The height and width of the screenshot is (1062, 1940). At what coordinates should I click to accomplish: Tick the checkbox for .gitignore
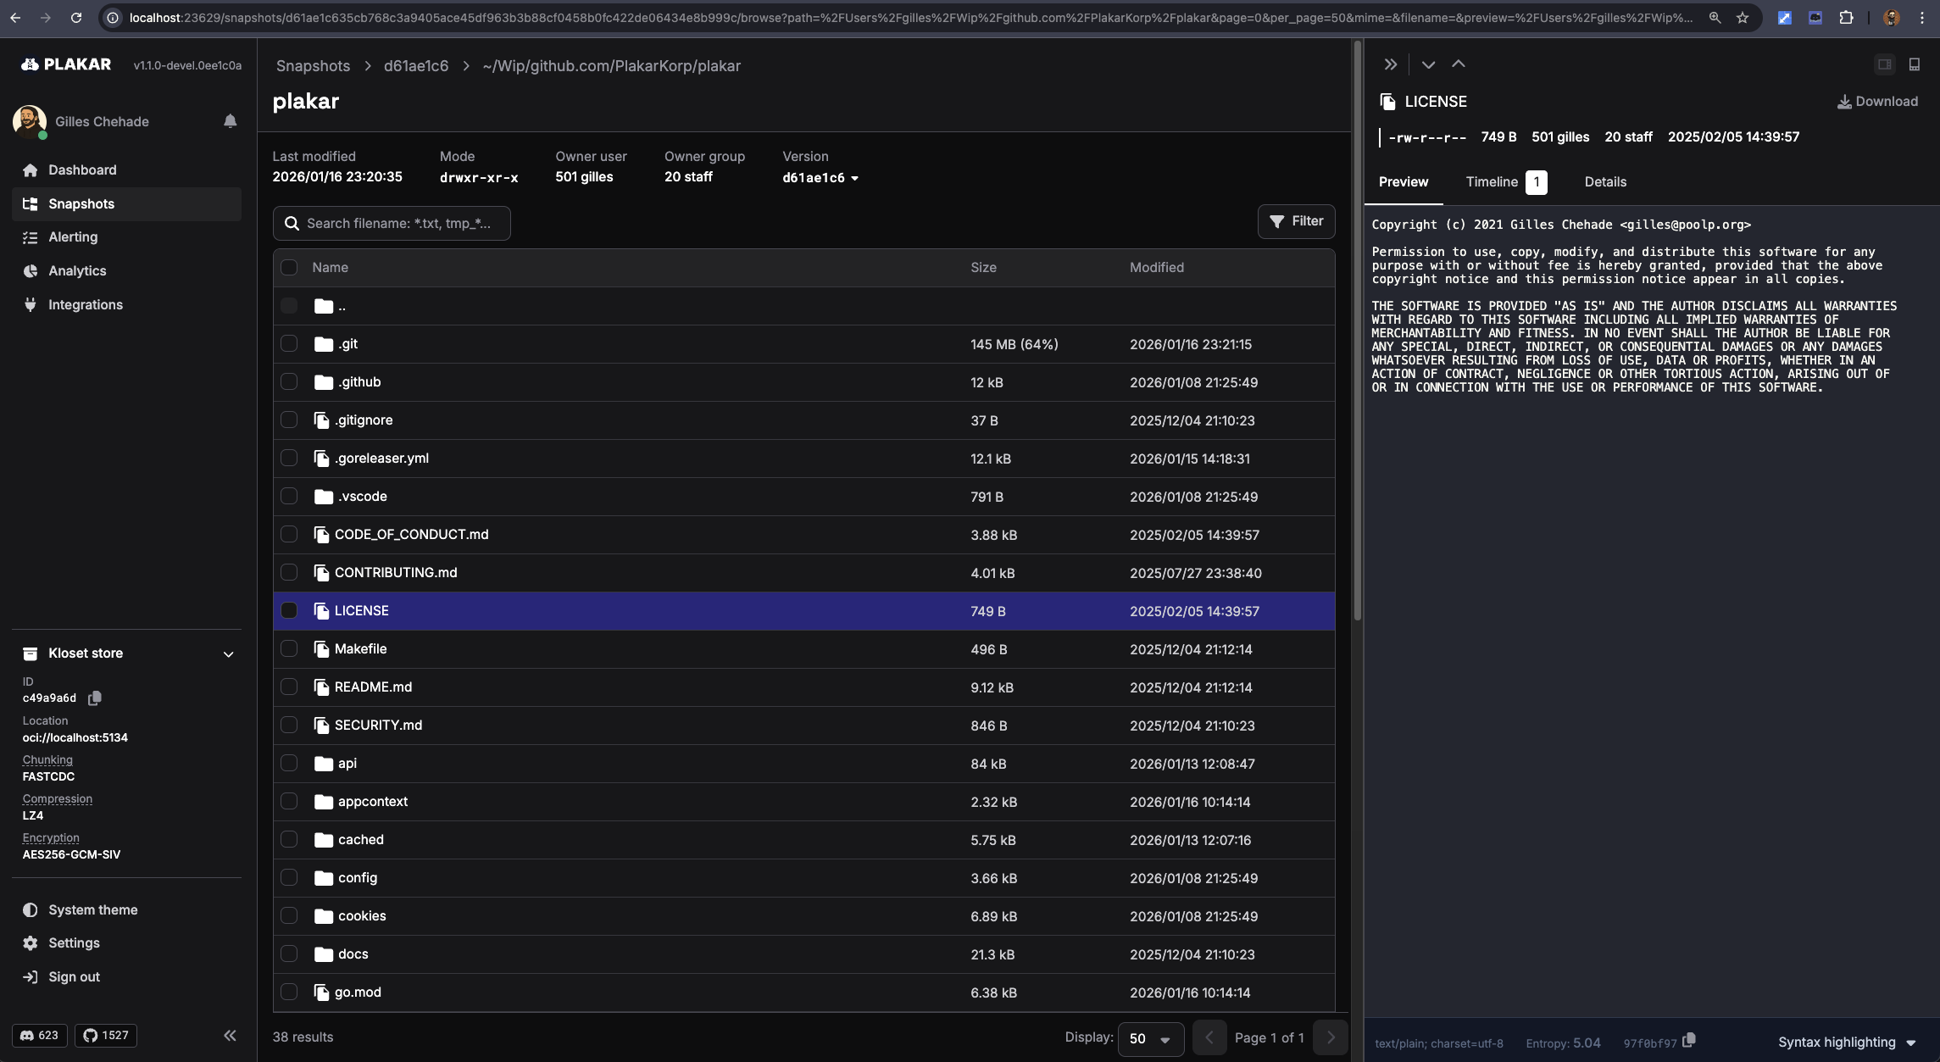[289, 420]
